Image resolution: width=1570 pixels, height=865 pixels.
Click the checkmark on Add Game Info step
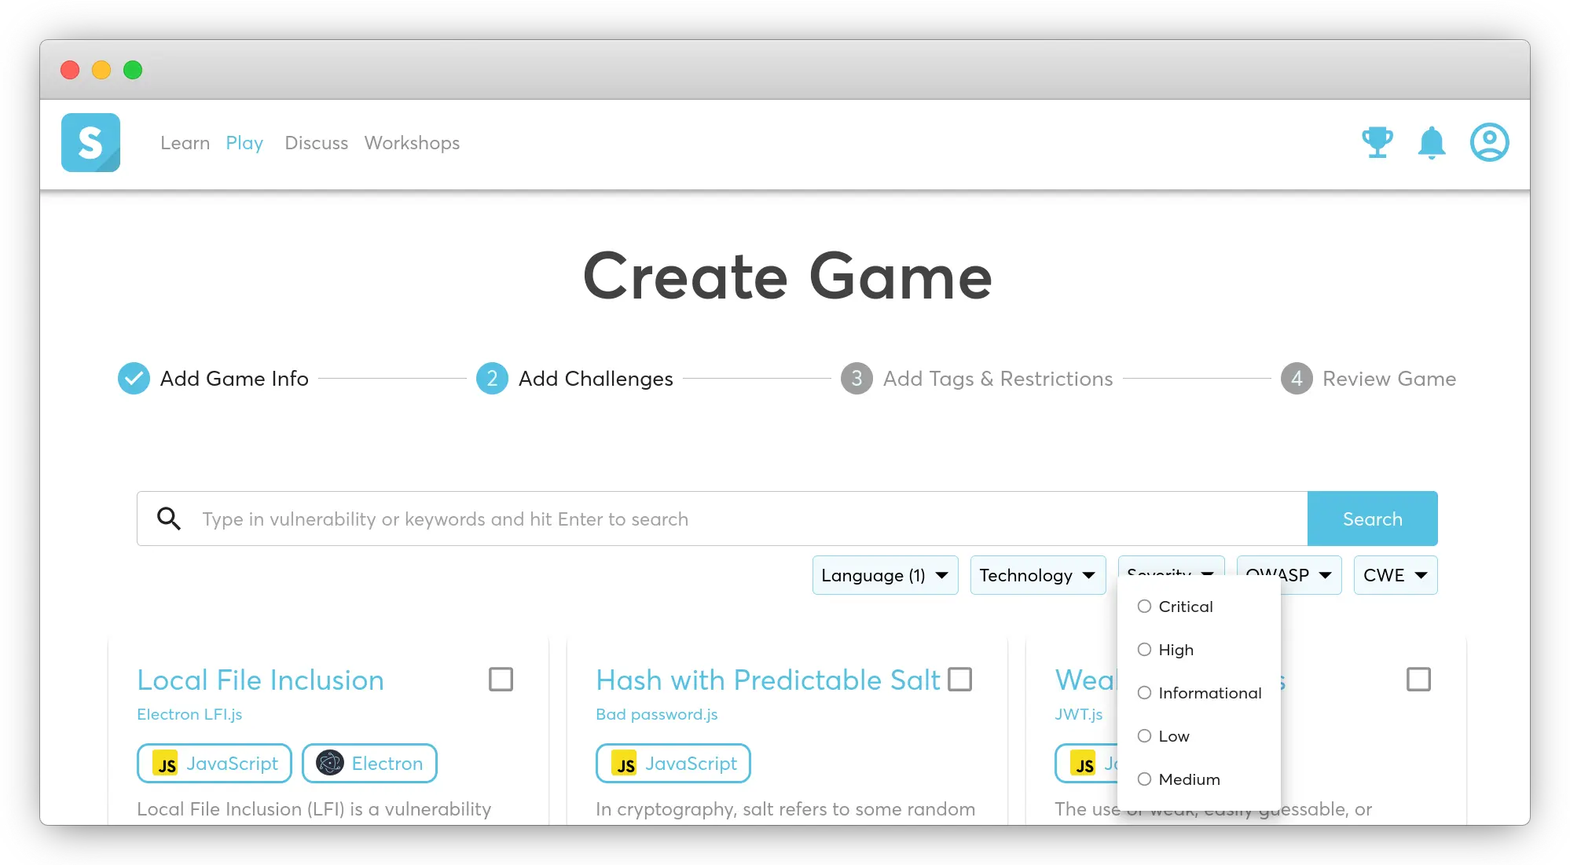point(134,379)
